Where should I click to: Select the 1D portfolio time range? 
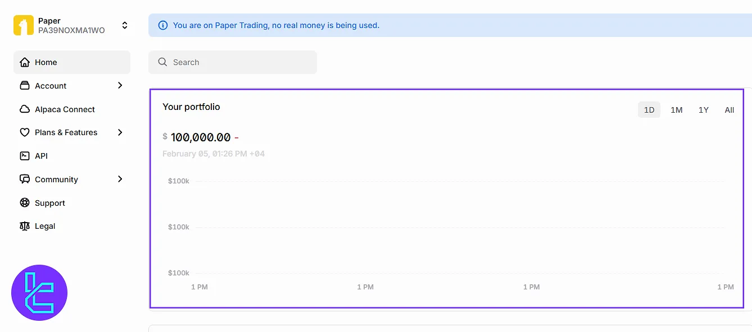(x=649, y=110)
